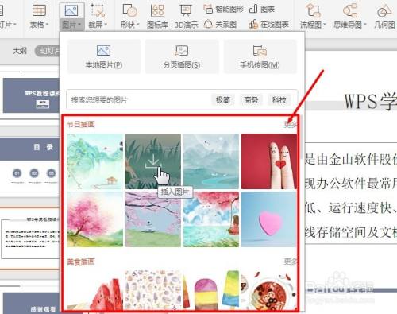Image resolution: width=397 pixels, height=314 pixels.
Task: Expand the 形状 dropdown arrow
Action: tap(137, 25)
